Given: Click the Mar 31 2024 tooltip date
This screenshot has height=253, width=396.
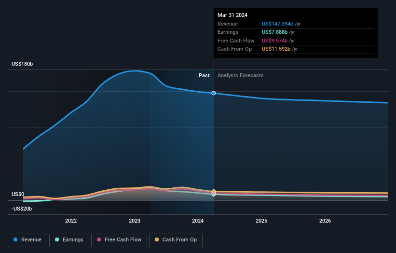Looking at the screenshot, I should pos(232,15).
